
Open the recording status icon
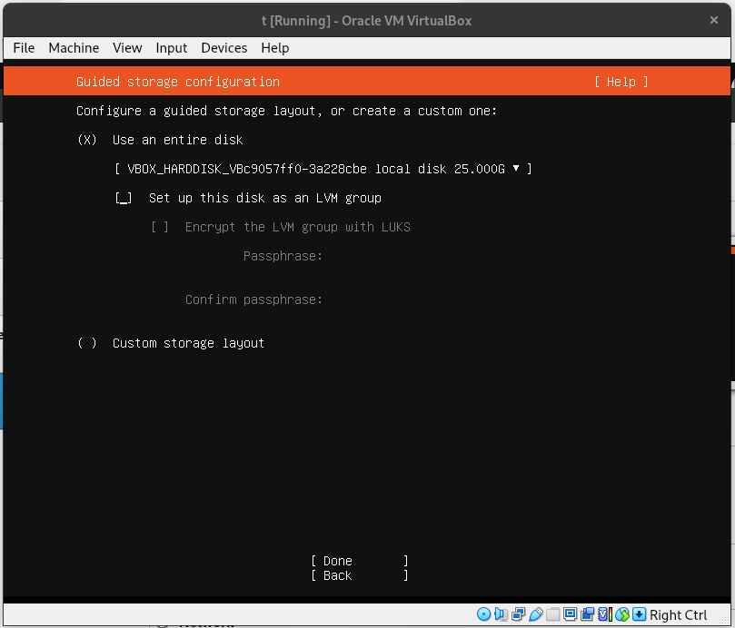point(587,614)
